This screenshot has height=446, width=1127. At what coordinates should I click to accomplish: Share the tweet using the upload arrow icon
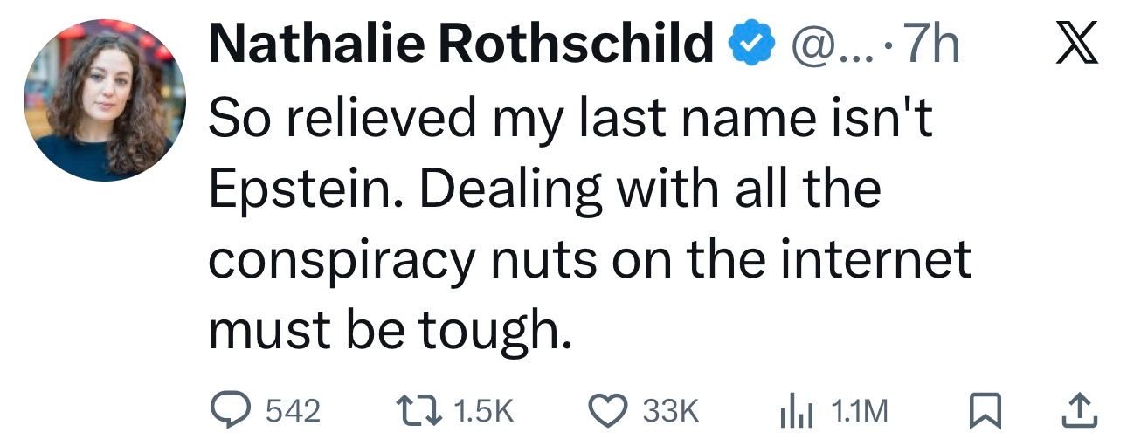[1080, 410]
